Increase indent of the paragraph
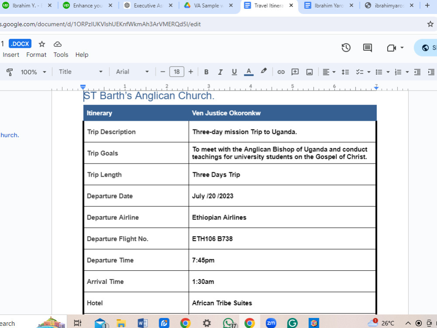437x328 pixels. pos(431,72)
